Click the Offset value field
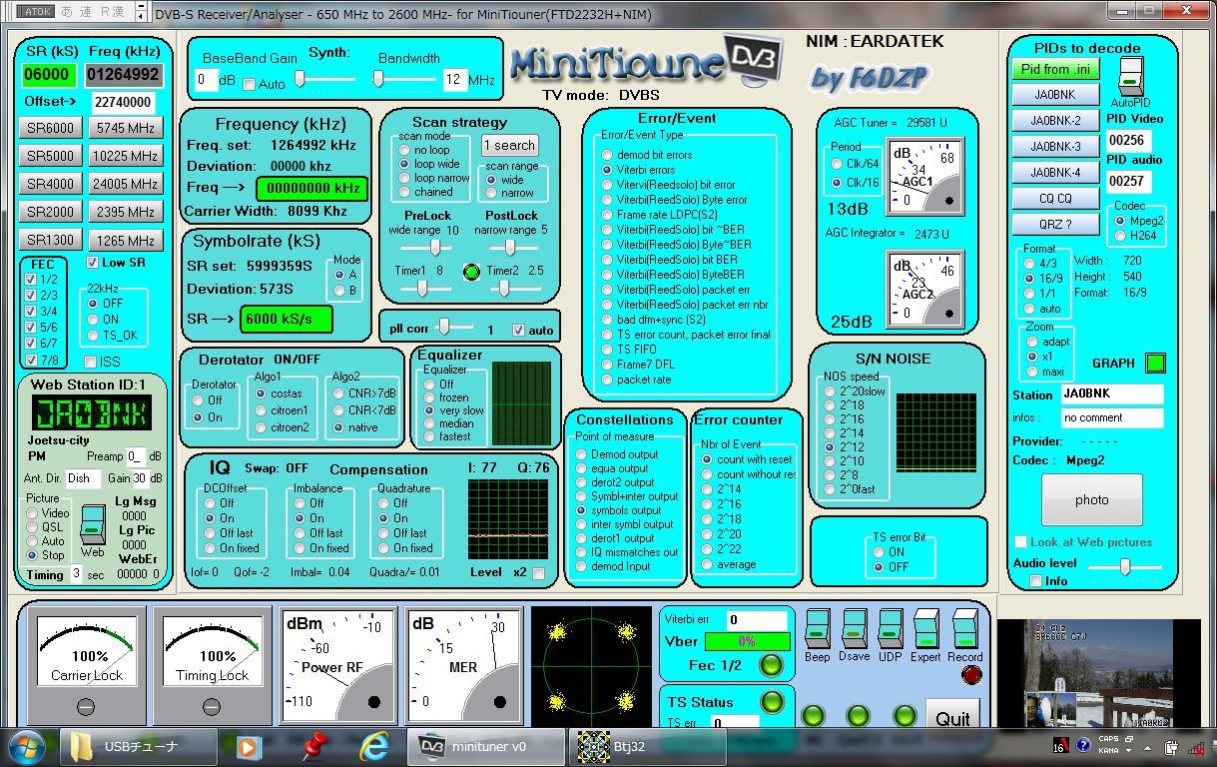Screen dimensions: 1217x767 (123, 102)
